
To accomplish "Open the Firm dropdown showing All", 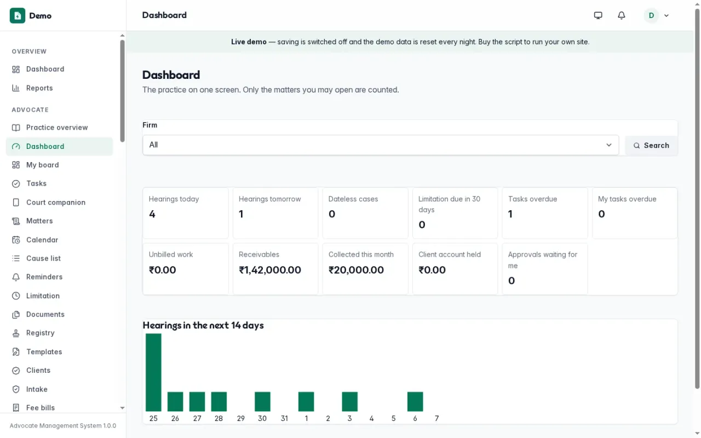I will (x=381, y=145).
